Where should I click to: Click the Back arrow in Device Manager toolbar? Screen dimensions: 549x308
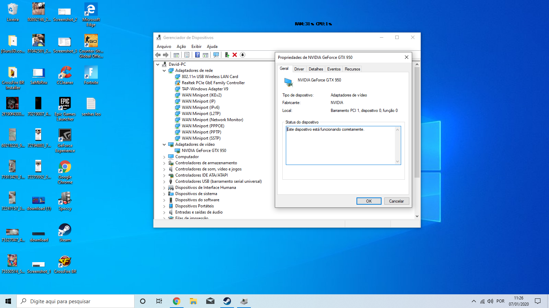tap(158, 55)
